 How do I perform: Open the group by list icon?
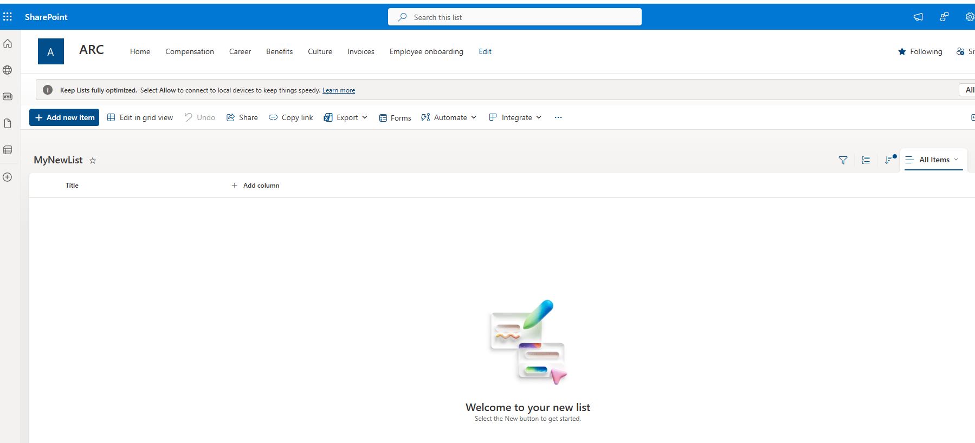[x=866, y=160]
